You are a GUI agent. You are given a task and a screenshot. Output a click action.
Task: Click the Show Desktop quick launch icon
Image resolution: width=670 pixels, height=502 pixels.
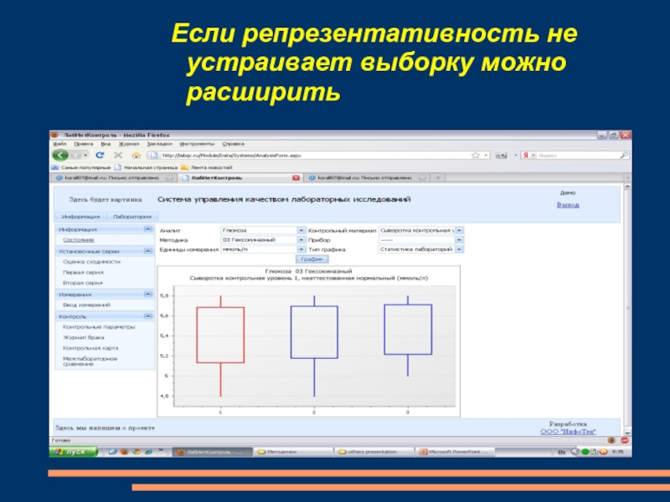pyautogui.click(x=112, y=452)
